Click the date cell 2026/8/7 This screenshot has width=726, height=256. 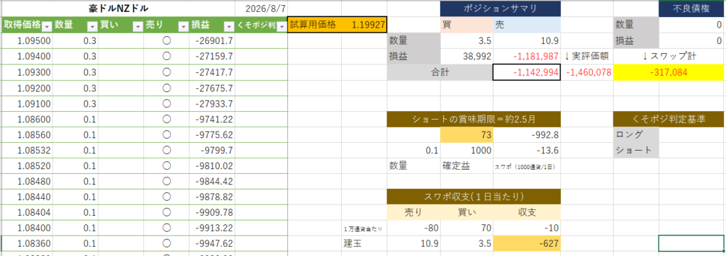tap(262, 8)
